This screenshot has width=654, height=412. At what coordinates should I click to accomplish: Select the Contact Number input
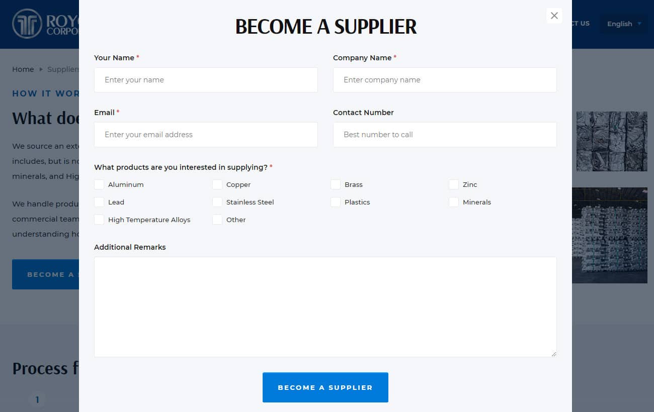click(x=445, y=135)
